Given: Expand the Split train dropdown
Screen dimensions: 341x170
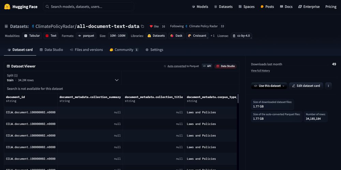Looking at the screenshot, I should (63, 78).
